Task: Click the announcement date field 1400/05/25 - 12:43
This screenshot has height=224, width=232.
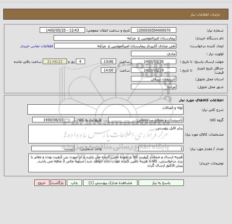Action: [x=62, y=30]
